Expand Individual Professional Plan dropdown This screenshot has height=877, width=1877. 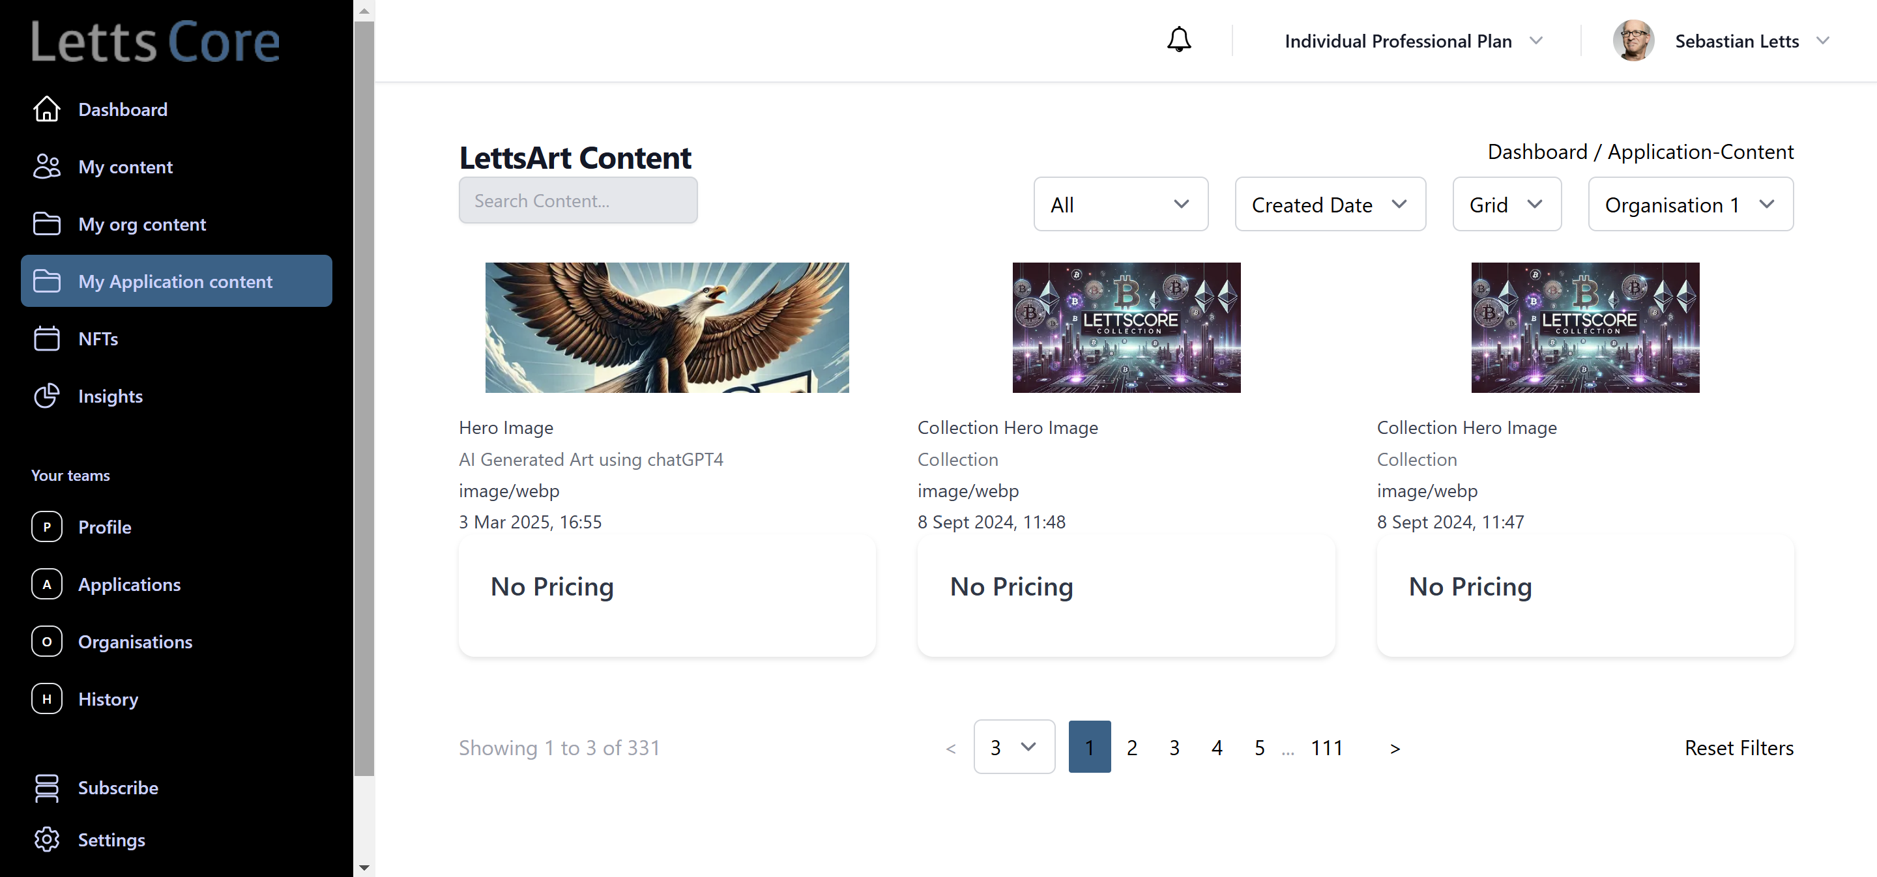click(1414, 41)
